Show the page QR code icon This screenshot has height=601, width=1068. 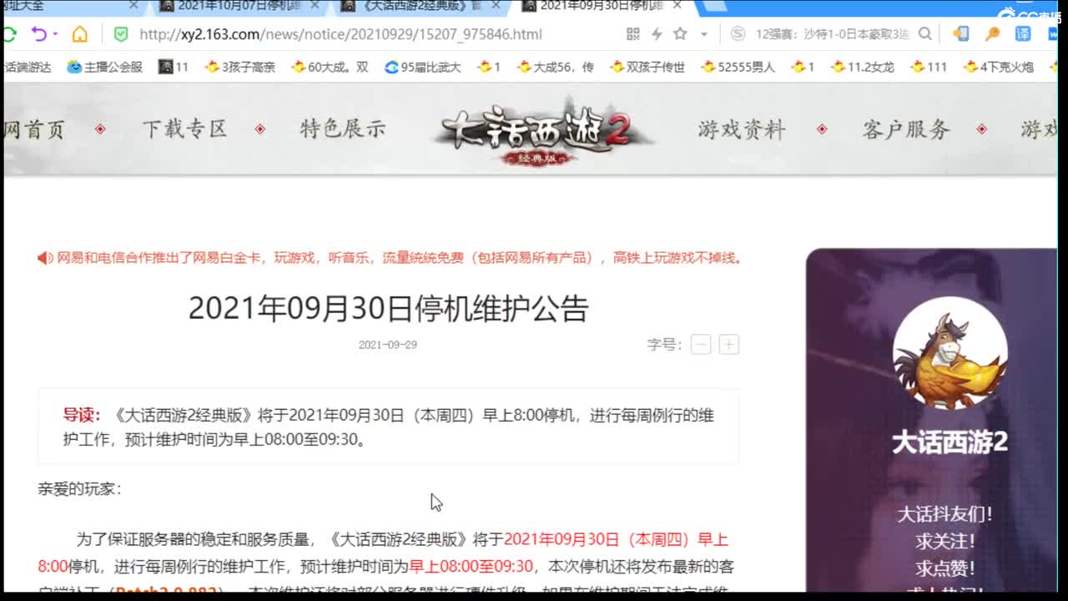click(633, 34)
